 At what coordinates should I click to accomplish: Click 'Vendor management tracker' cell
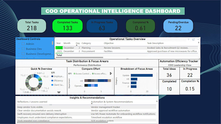(x=105, y=107)
